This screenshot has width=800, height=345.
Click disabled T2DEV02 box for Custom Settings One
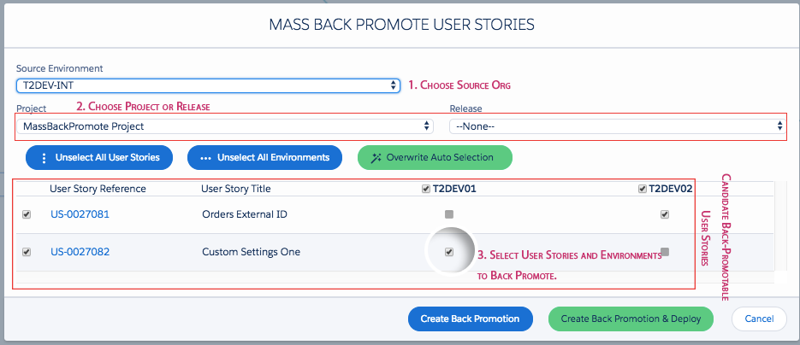click(664, 251)
